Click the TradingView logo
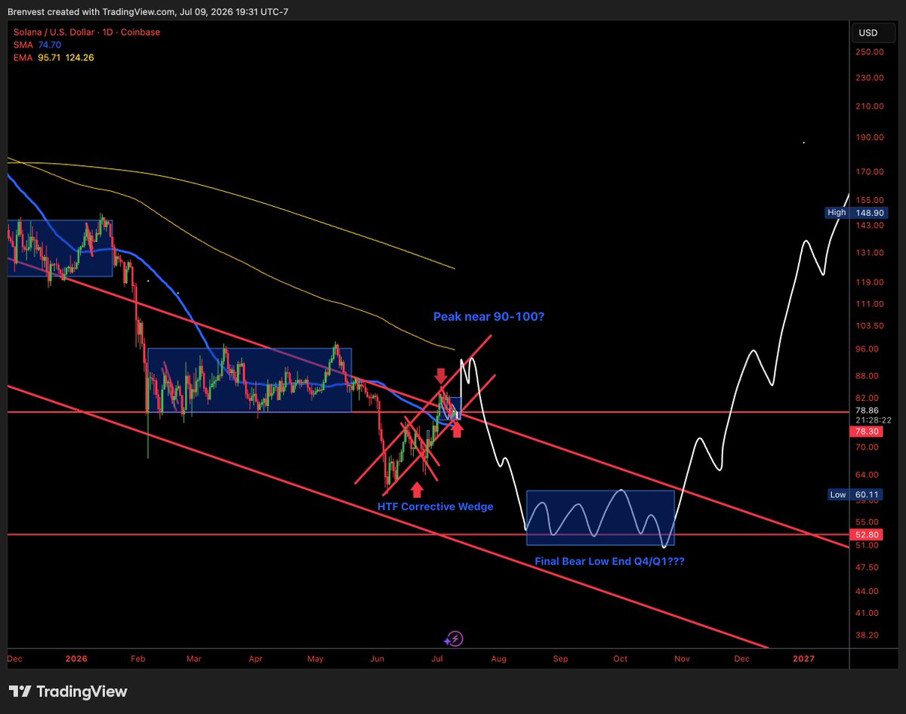 [68, 691]
